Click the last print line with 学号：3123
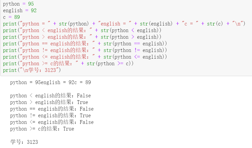The height and width of the screenshot is (148, 252). pos(32,70)
